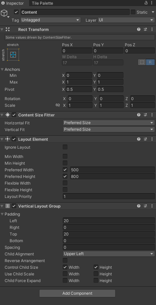The height and width of the screenshot is (305, 156).
Task: Click the Rect Transform component icon
Action: pos(8,29)
